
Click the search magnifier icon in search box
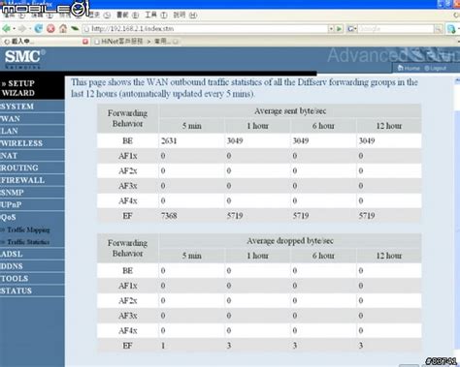point(438,29)
